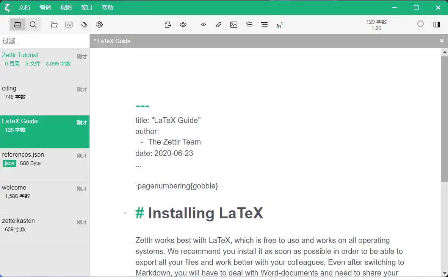Click '748 字数' under citing
Image resolution: width=448 pixels, height=277 pixels.
pyautogui.click(x=15, y=97)
